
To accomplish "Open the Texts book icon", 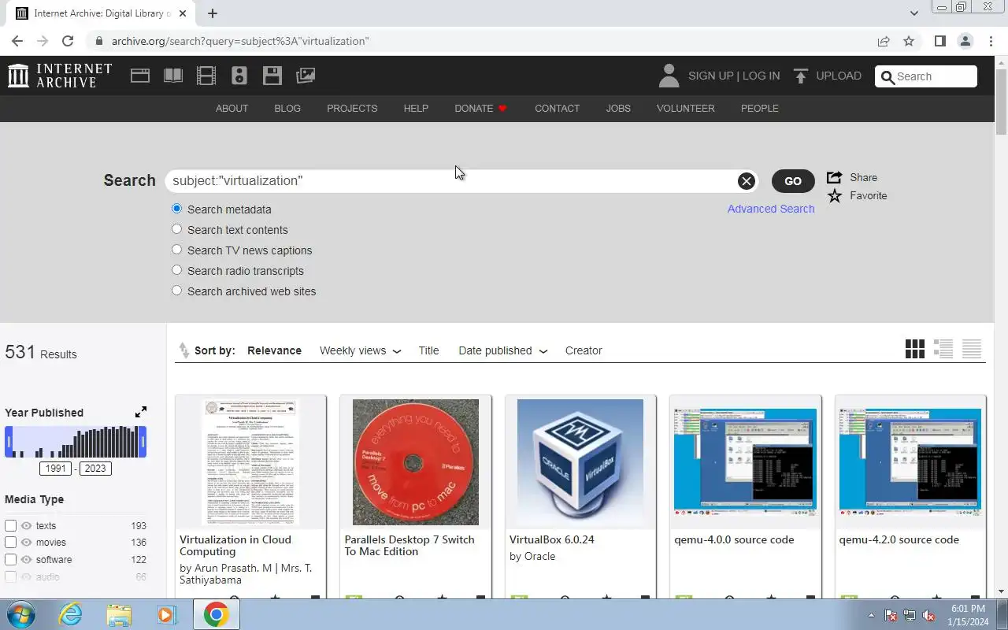I will pyautogui.click(x=173, y=76).
